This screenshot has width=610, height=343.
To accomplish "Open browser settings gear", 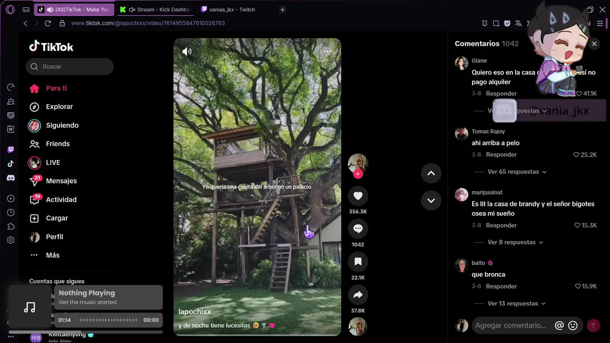I will click(10, 241).
